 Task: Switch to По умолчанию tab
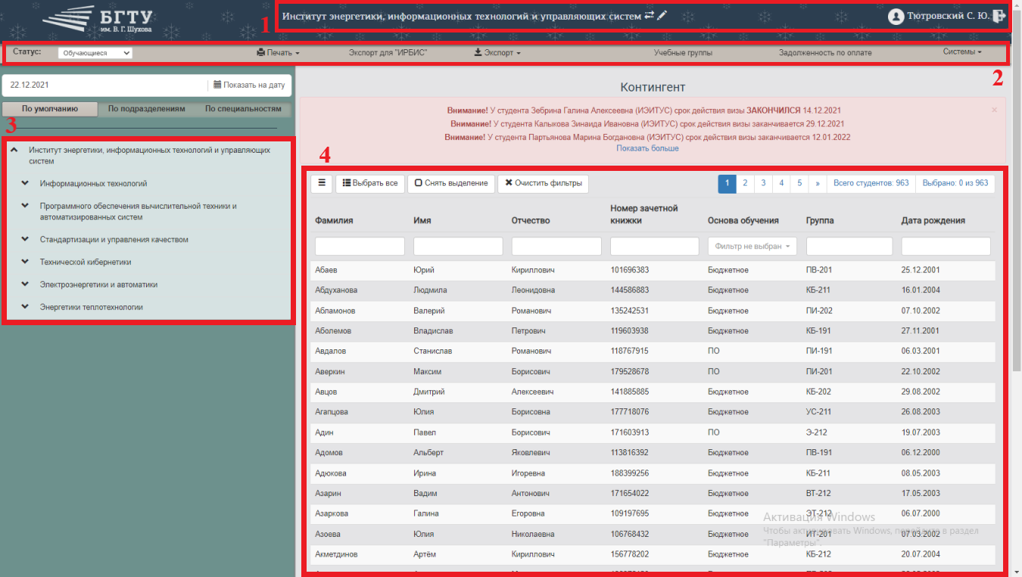[50, 109]
